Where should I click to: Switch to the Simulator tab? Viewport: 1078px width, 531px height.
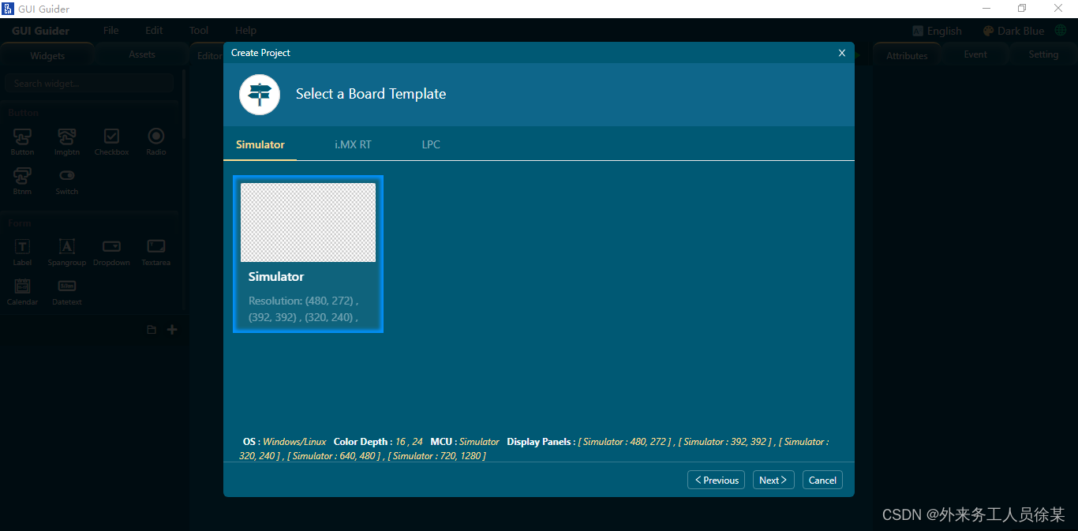point(260,144)
